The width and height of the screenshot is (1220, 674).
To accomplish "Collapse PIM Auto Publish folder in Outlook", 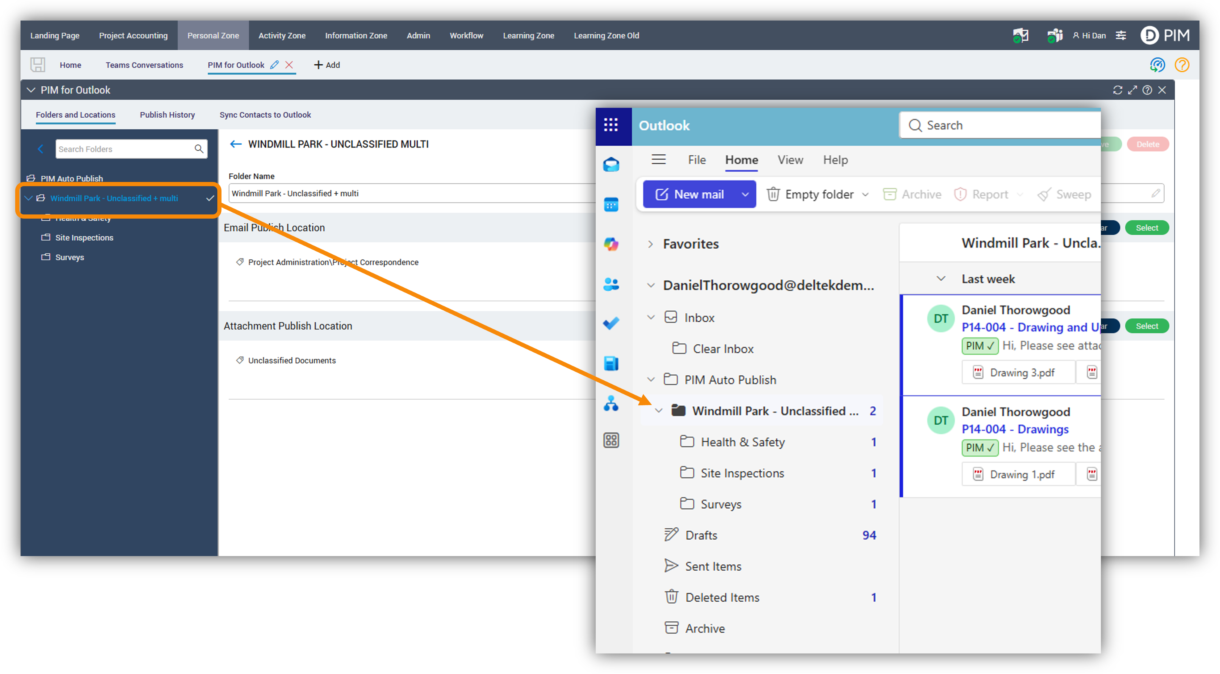I will pyautogui.click(x=651, y=379).
